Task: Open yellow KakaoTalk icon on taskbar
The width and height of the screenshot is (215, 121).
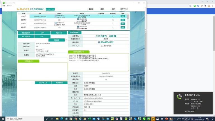Action: click(x=153, y=119)
